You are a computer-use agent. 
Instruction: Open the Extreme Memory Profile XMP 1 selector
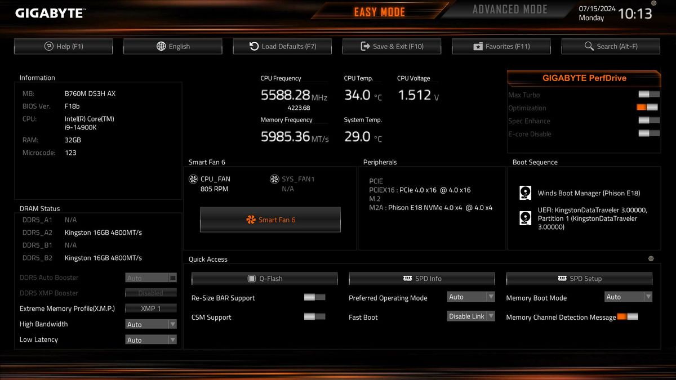click(x=151, y=309)
